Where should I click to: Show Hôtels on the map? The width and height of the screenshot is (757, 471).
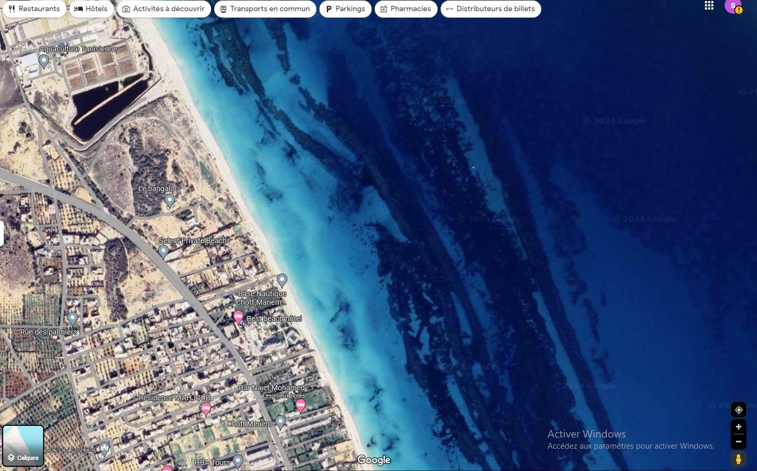click(91, 9)
